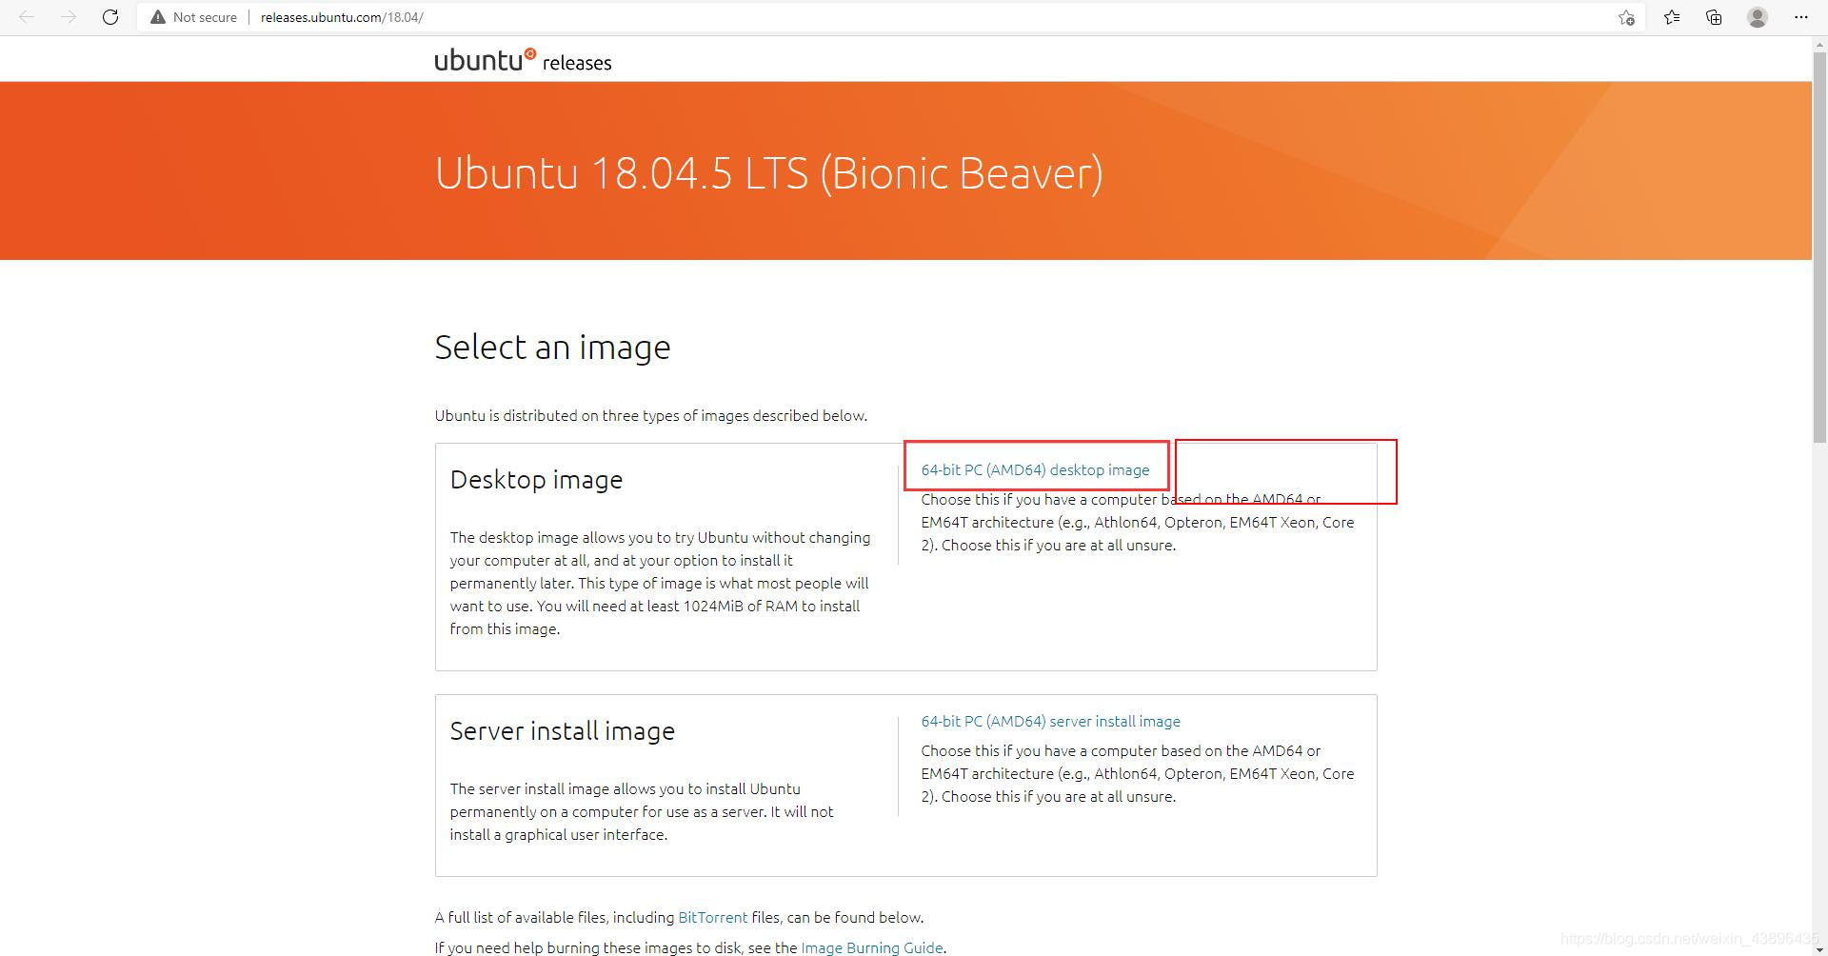Viewport: 1828px width, 956px height.
Task: Reload the page with the refresh icon
Action: click(110, 17)
